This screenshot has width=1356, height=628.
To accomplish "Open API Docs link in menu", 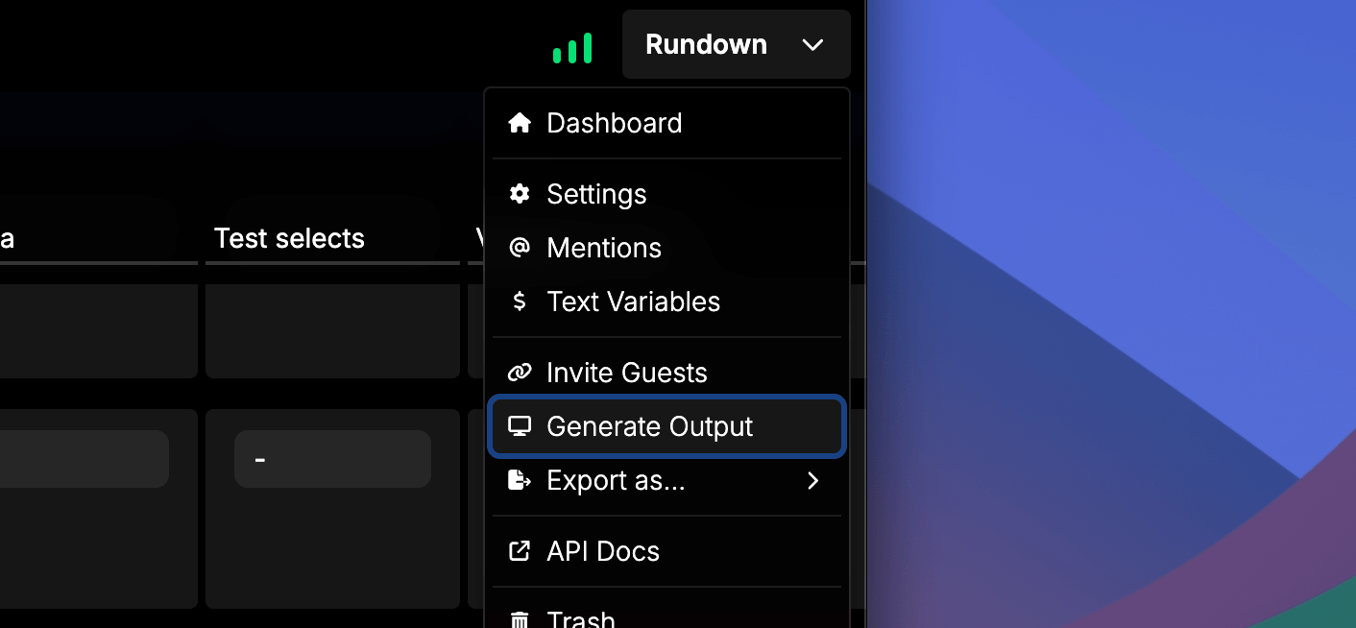I will (666, 551).
